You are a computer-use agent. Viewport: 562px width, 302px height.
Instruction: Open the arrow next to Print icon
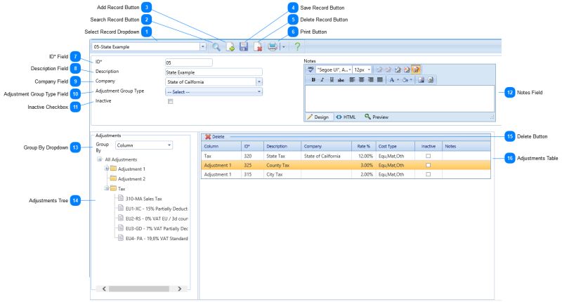(284, 47)
